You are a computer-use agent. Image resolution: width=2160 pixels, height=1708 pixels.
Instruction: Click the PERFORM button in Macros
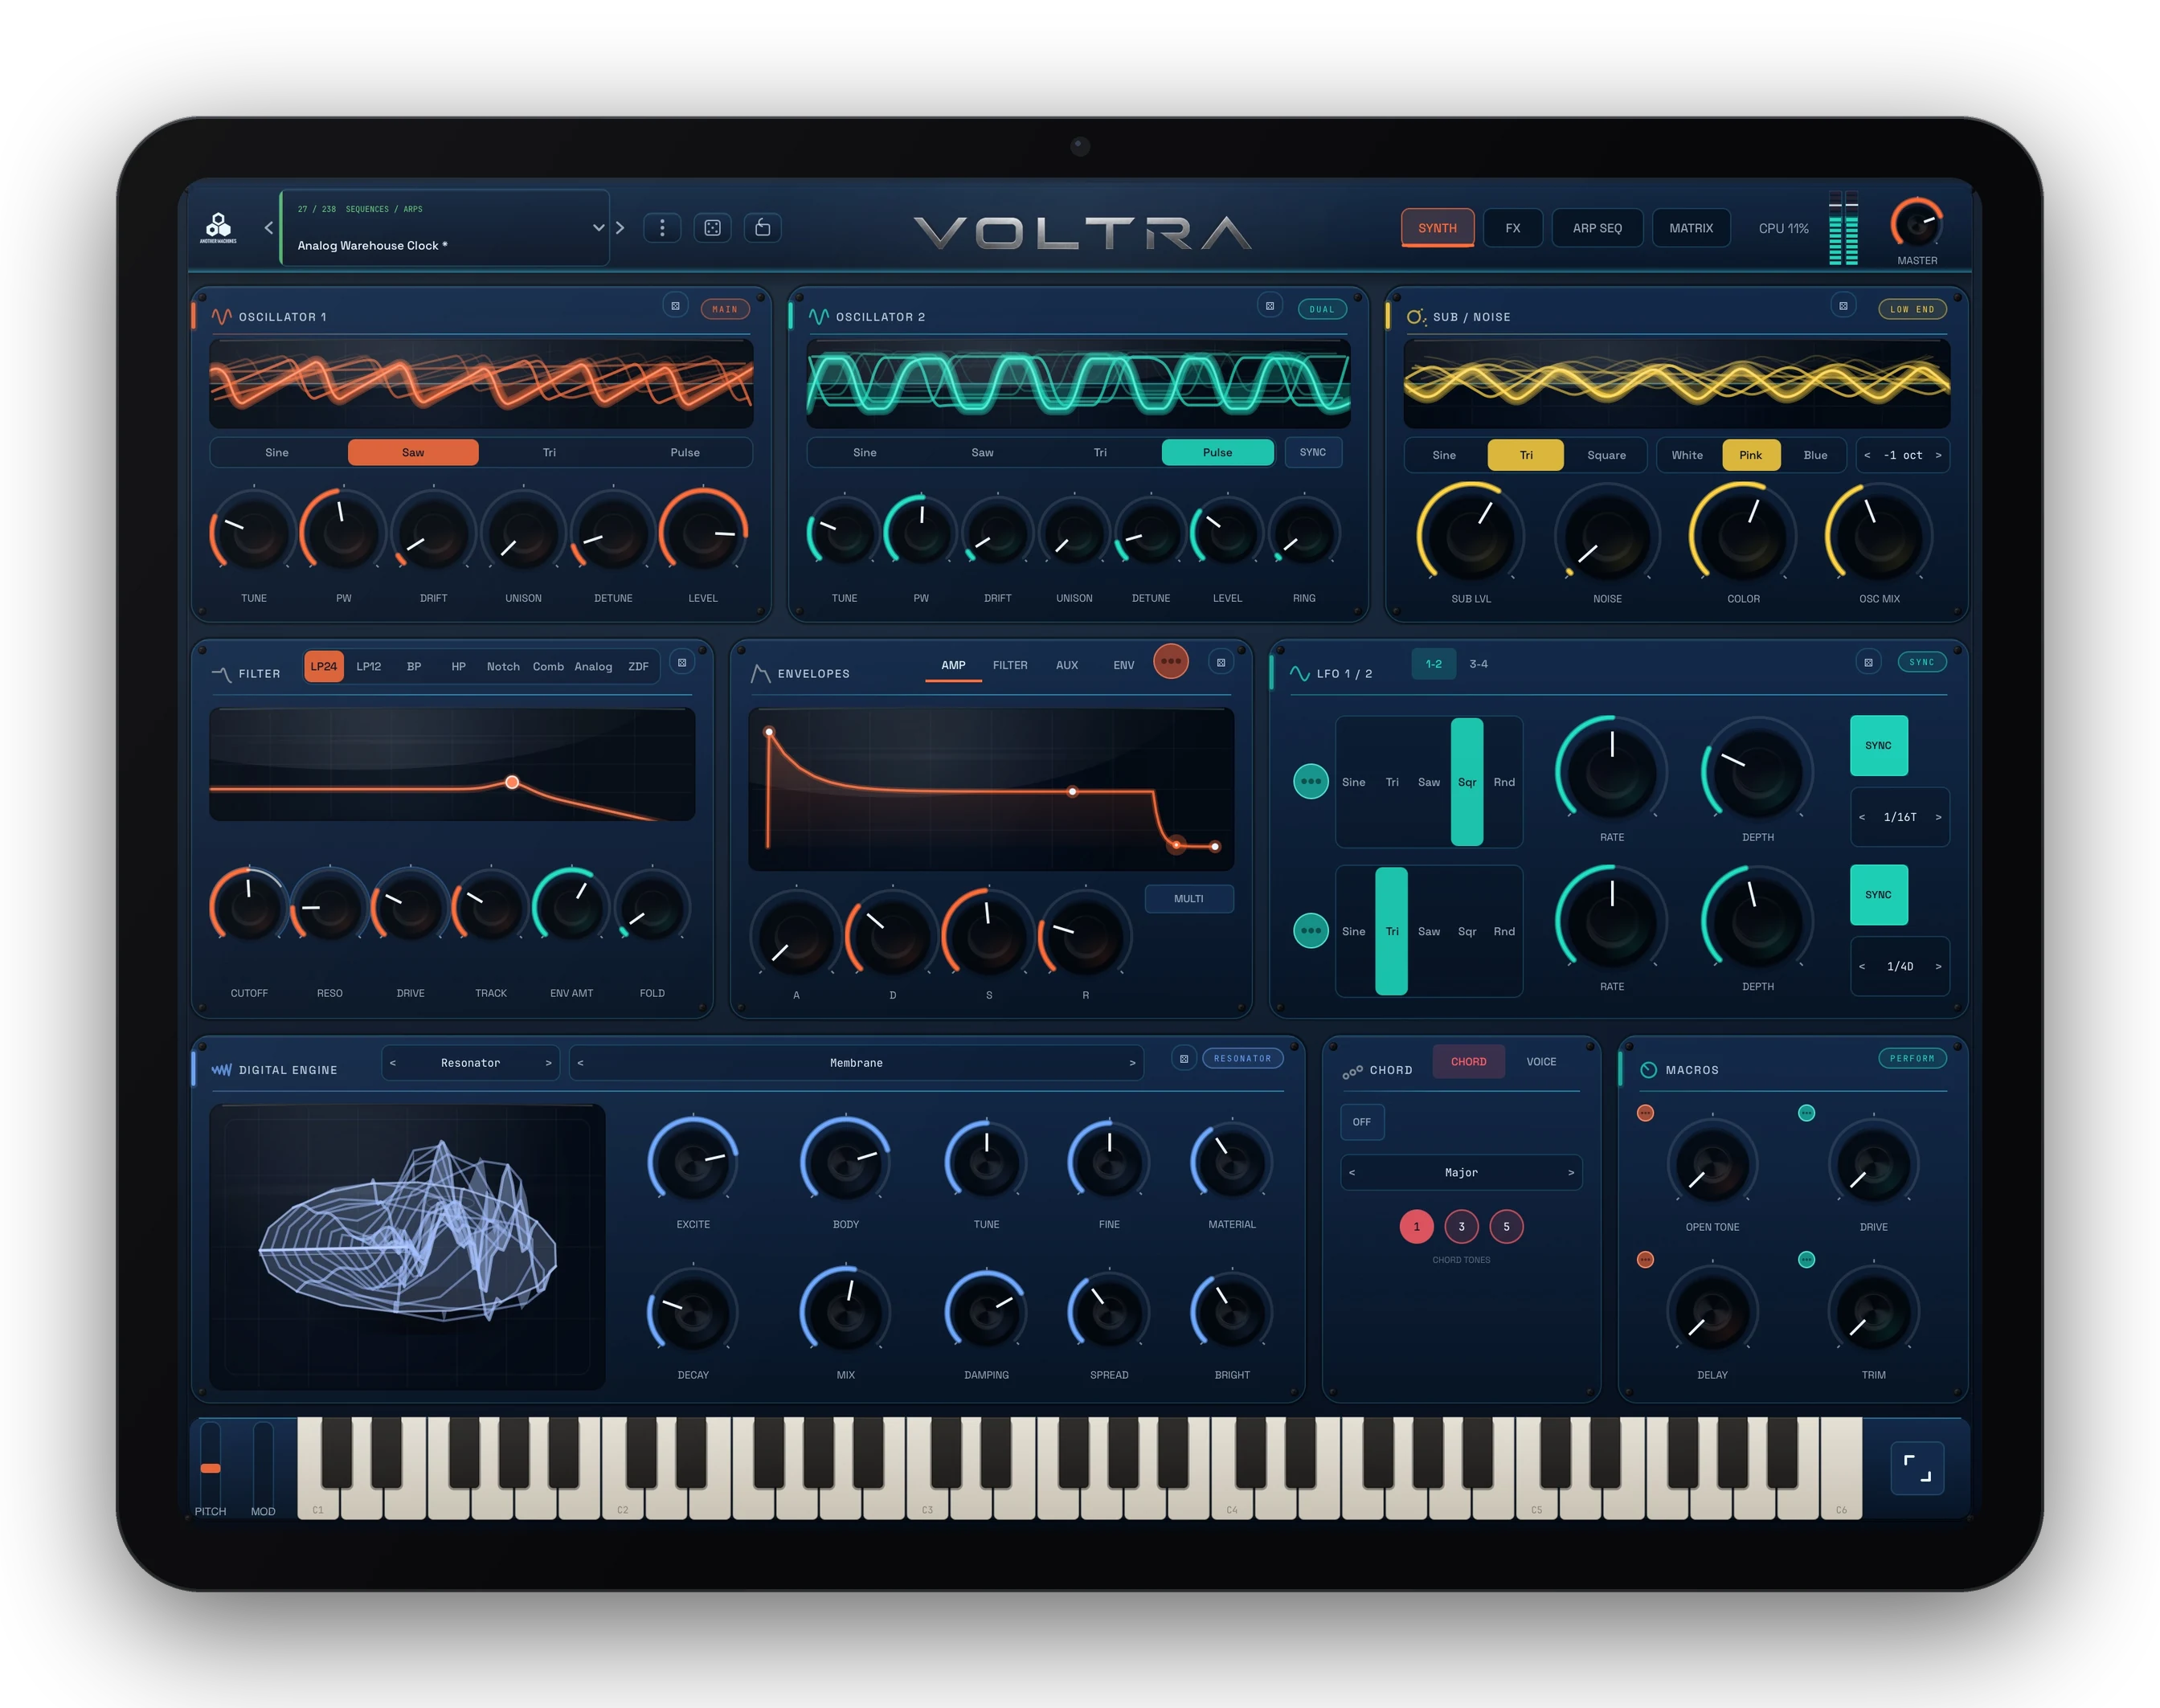[1912, 1059]
